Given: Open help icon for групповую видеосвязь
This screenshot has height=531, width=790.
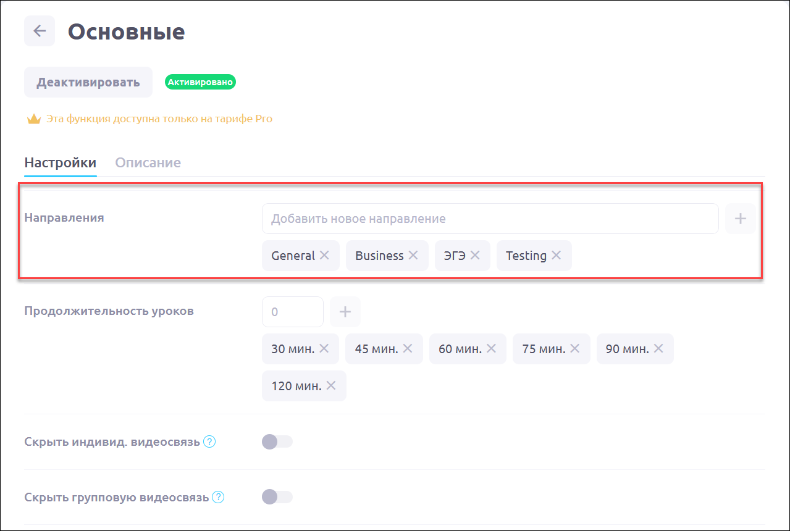Looking at the screenshot, I should click(218, 498).
